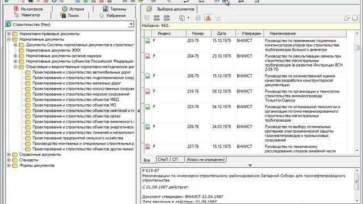Expand Формы документов node
The width and height of the screenshot is (363, 204).
pyautogui.click(x=9, y=165)
